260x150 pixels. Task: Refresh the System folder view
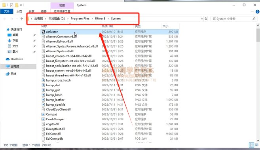[206, 19]
